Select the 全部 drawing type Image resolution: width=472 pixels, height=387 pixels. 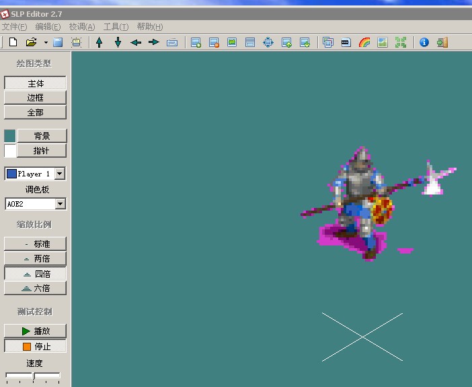(x=35, y=113)
